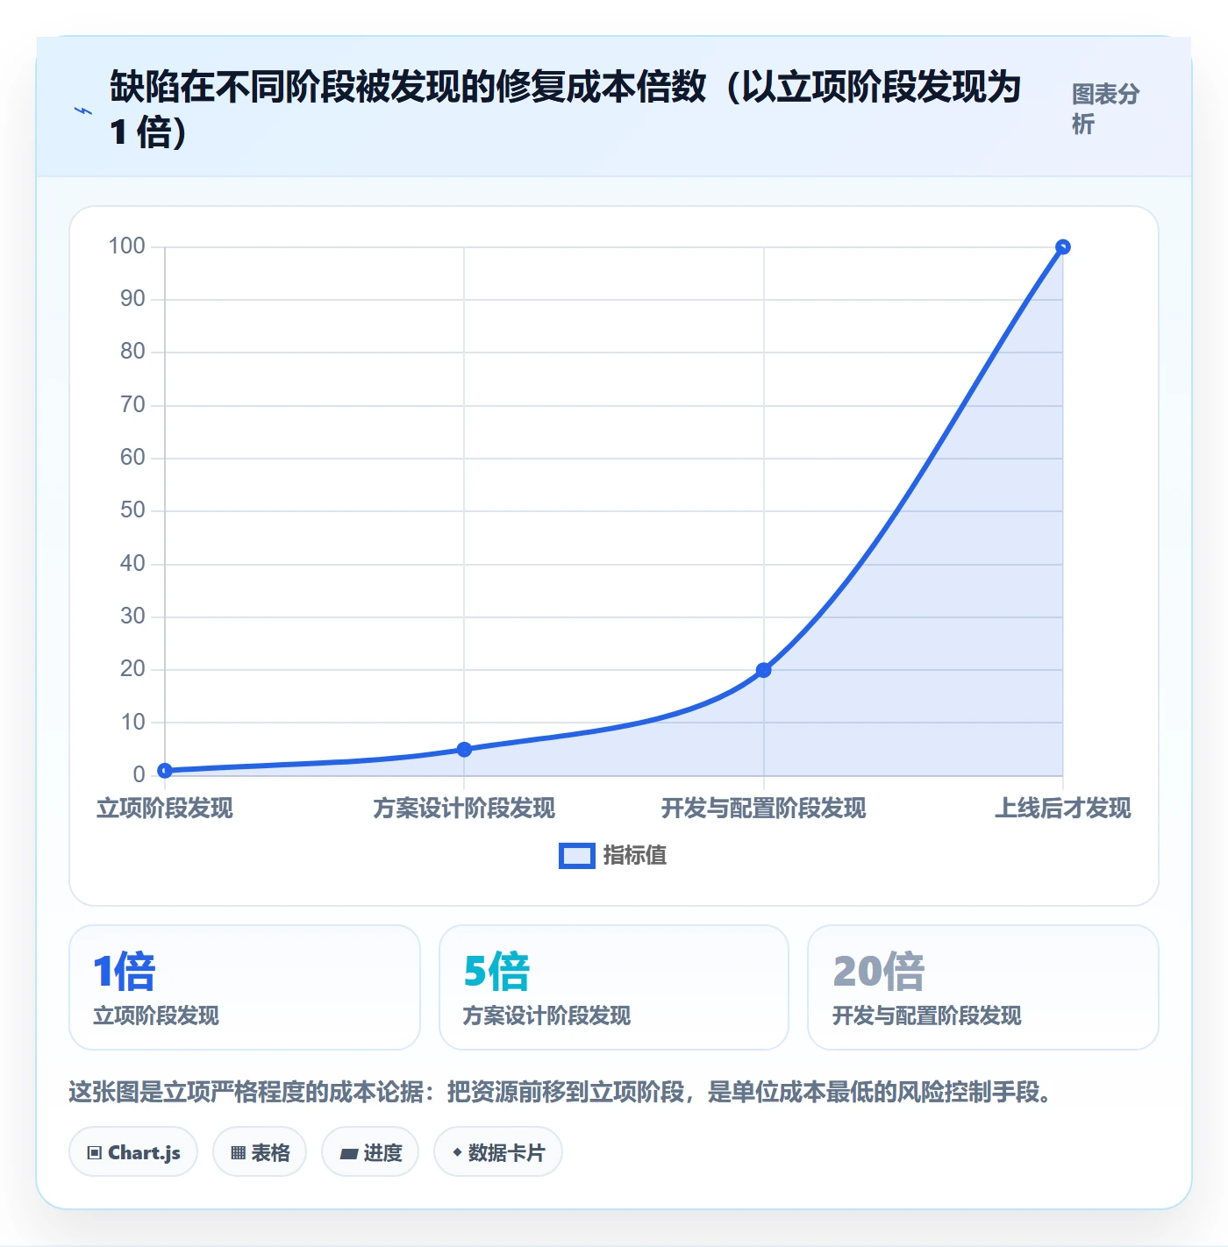This screenshot has width=1228, height=1247.
Task: Click the chart title 缺陷在不同阶段被发现的修复成本倍数
Action: click(x=408, y=87)
